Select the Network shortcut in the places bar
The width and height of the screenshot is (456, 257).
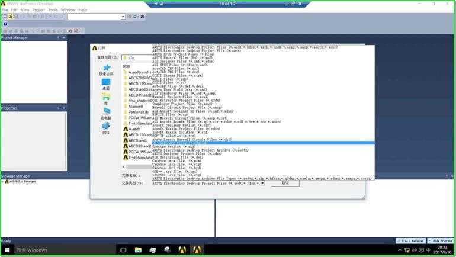pos(106,128)
